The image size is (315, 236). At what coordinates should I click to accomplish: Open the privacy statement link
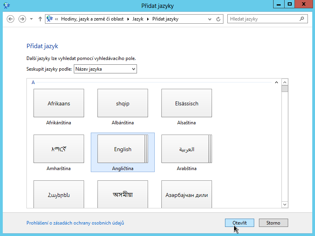75,223
